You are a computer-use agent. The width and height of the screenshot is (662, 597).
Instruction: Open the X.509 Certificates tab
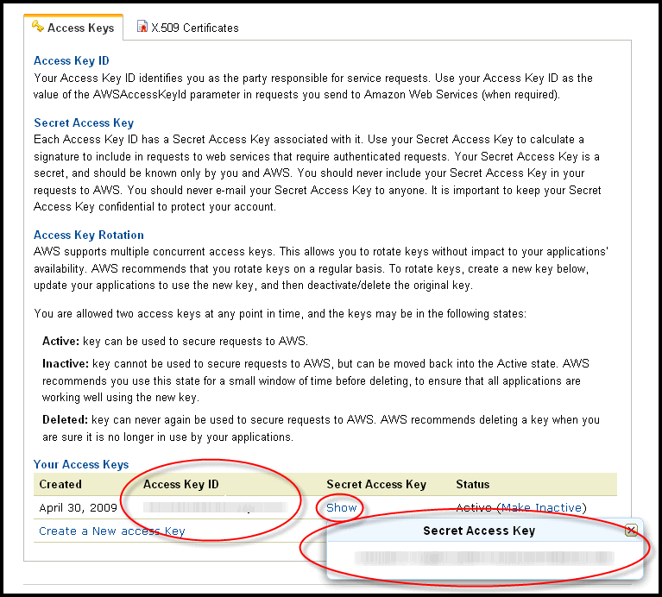tap(188, 28)
